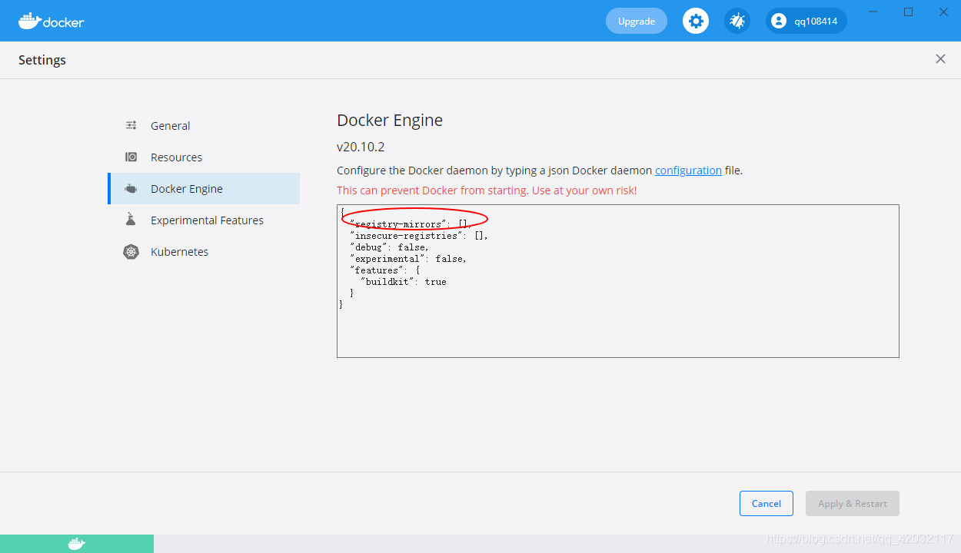Click the Settings title text
Image resolution: width=961 pixels, height=553 pixels.
(x=42, y=60)
